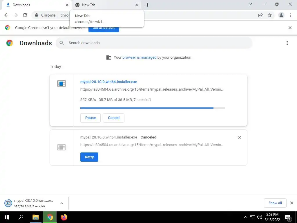Show hidden system tray icons
The image size is (297, 223).
point(245,217)
